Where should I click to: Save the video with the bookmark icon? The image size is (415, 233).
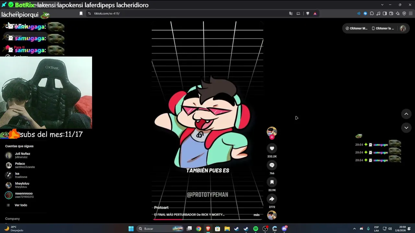[272, 182]
